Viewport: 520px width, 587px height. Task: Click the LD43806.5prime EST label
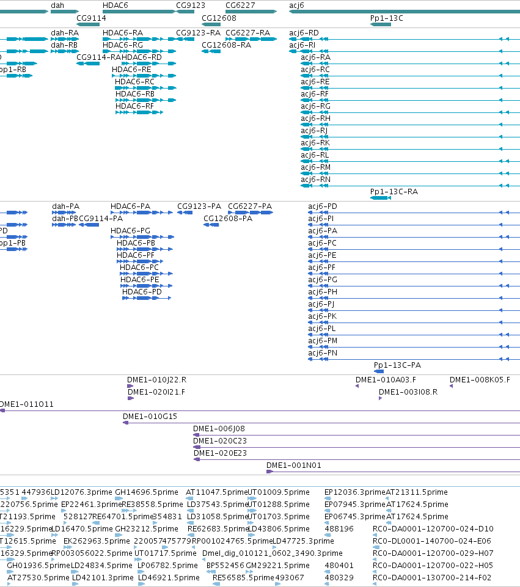tap(279, 528)
